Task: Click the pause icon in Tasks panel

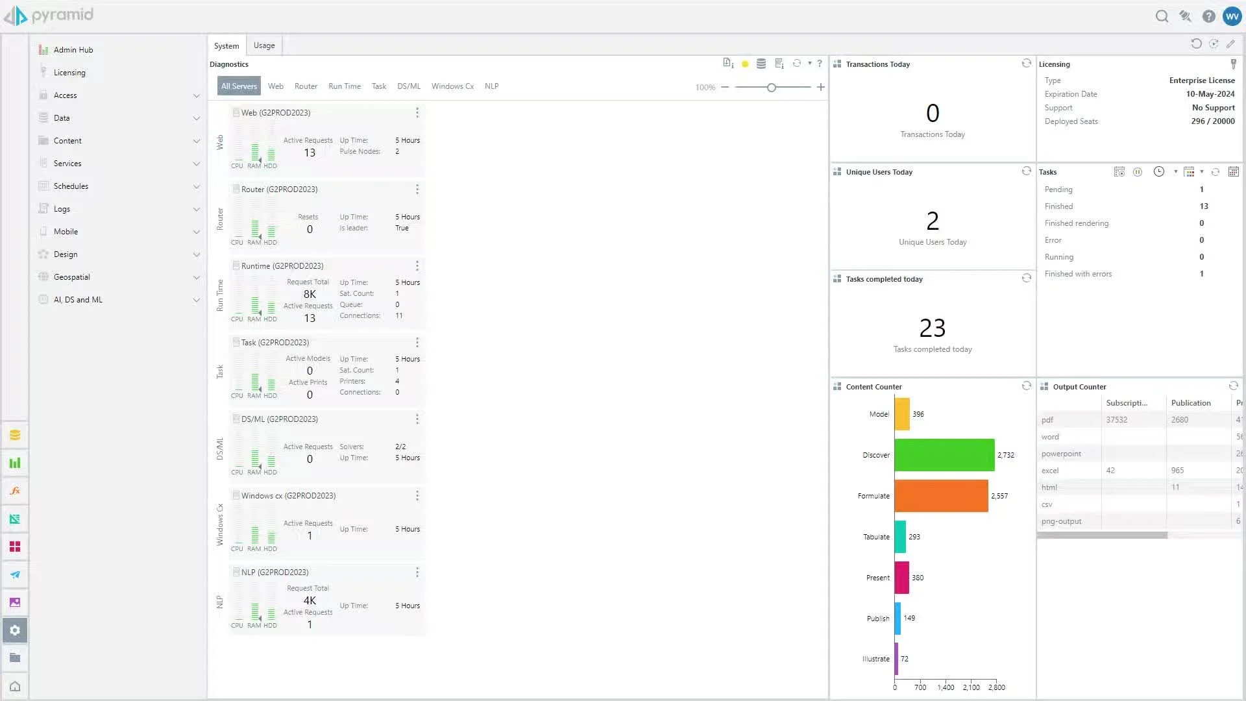Action: (x=1137, y=172)
